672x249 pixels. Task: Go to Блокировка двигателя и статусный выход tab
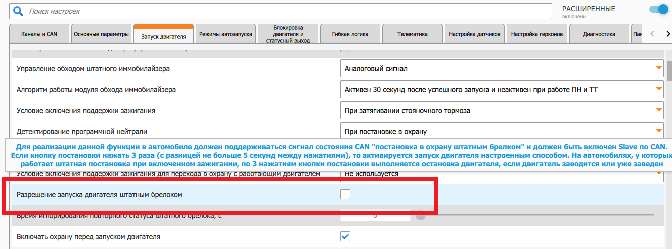pos(288,34)
